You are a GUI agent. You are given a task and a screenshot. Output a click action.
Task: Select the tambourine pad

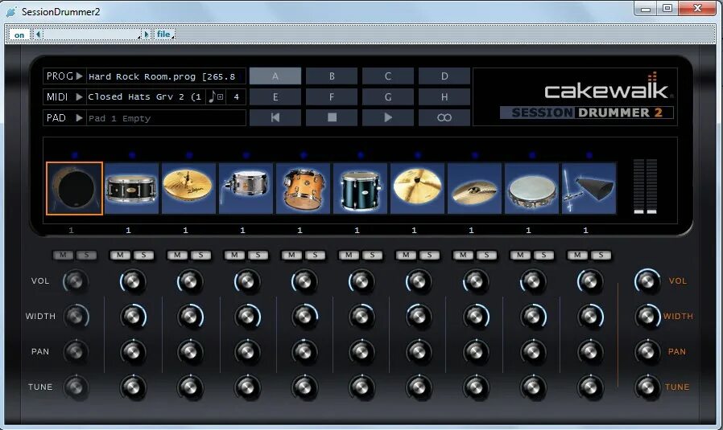[x=532, y=188]
